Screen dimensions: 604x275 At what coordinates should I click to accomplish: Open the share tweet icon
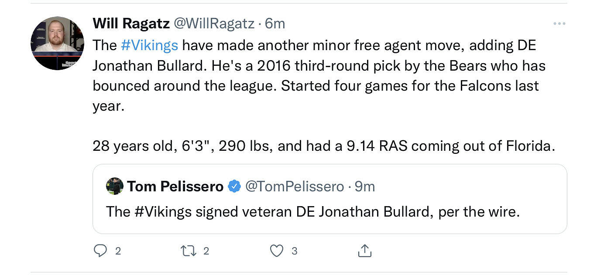(364, 251)
